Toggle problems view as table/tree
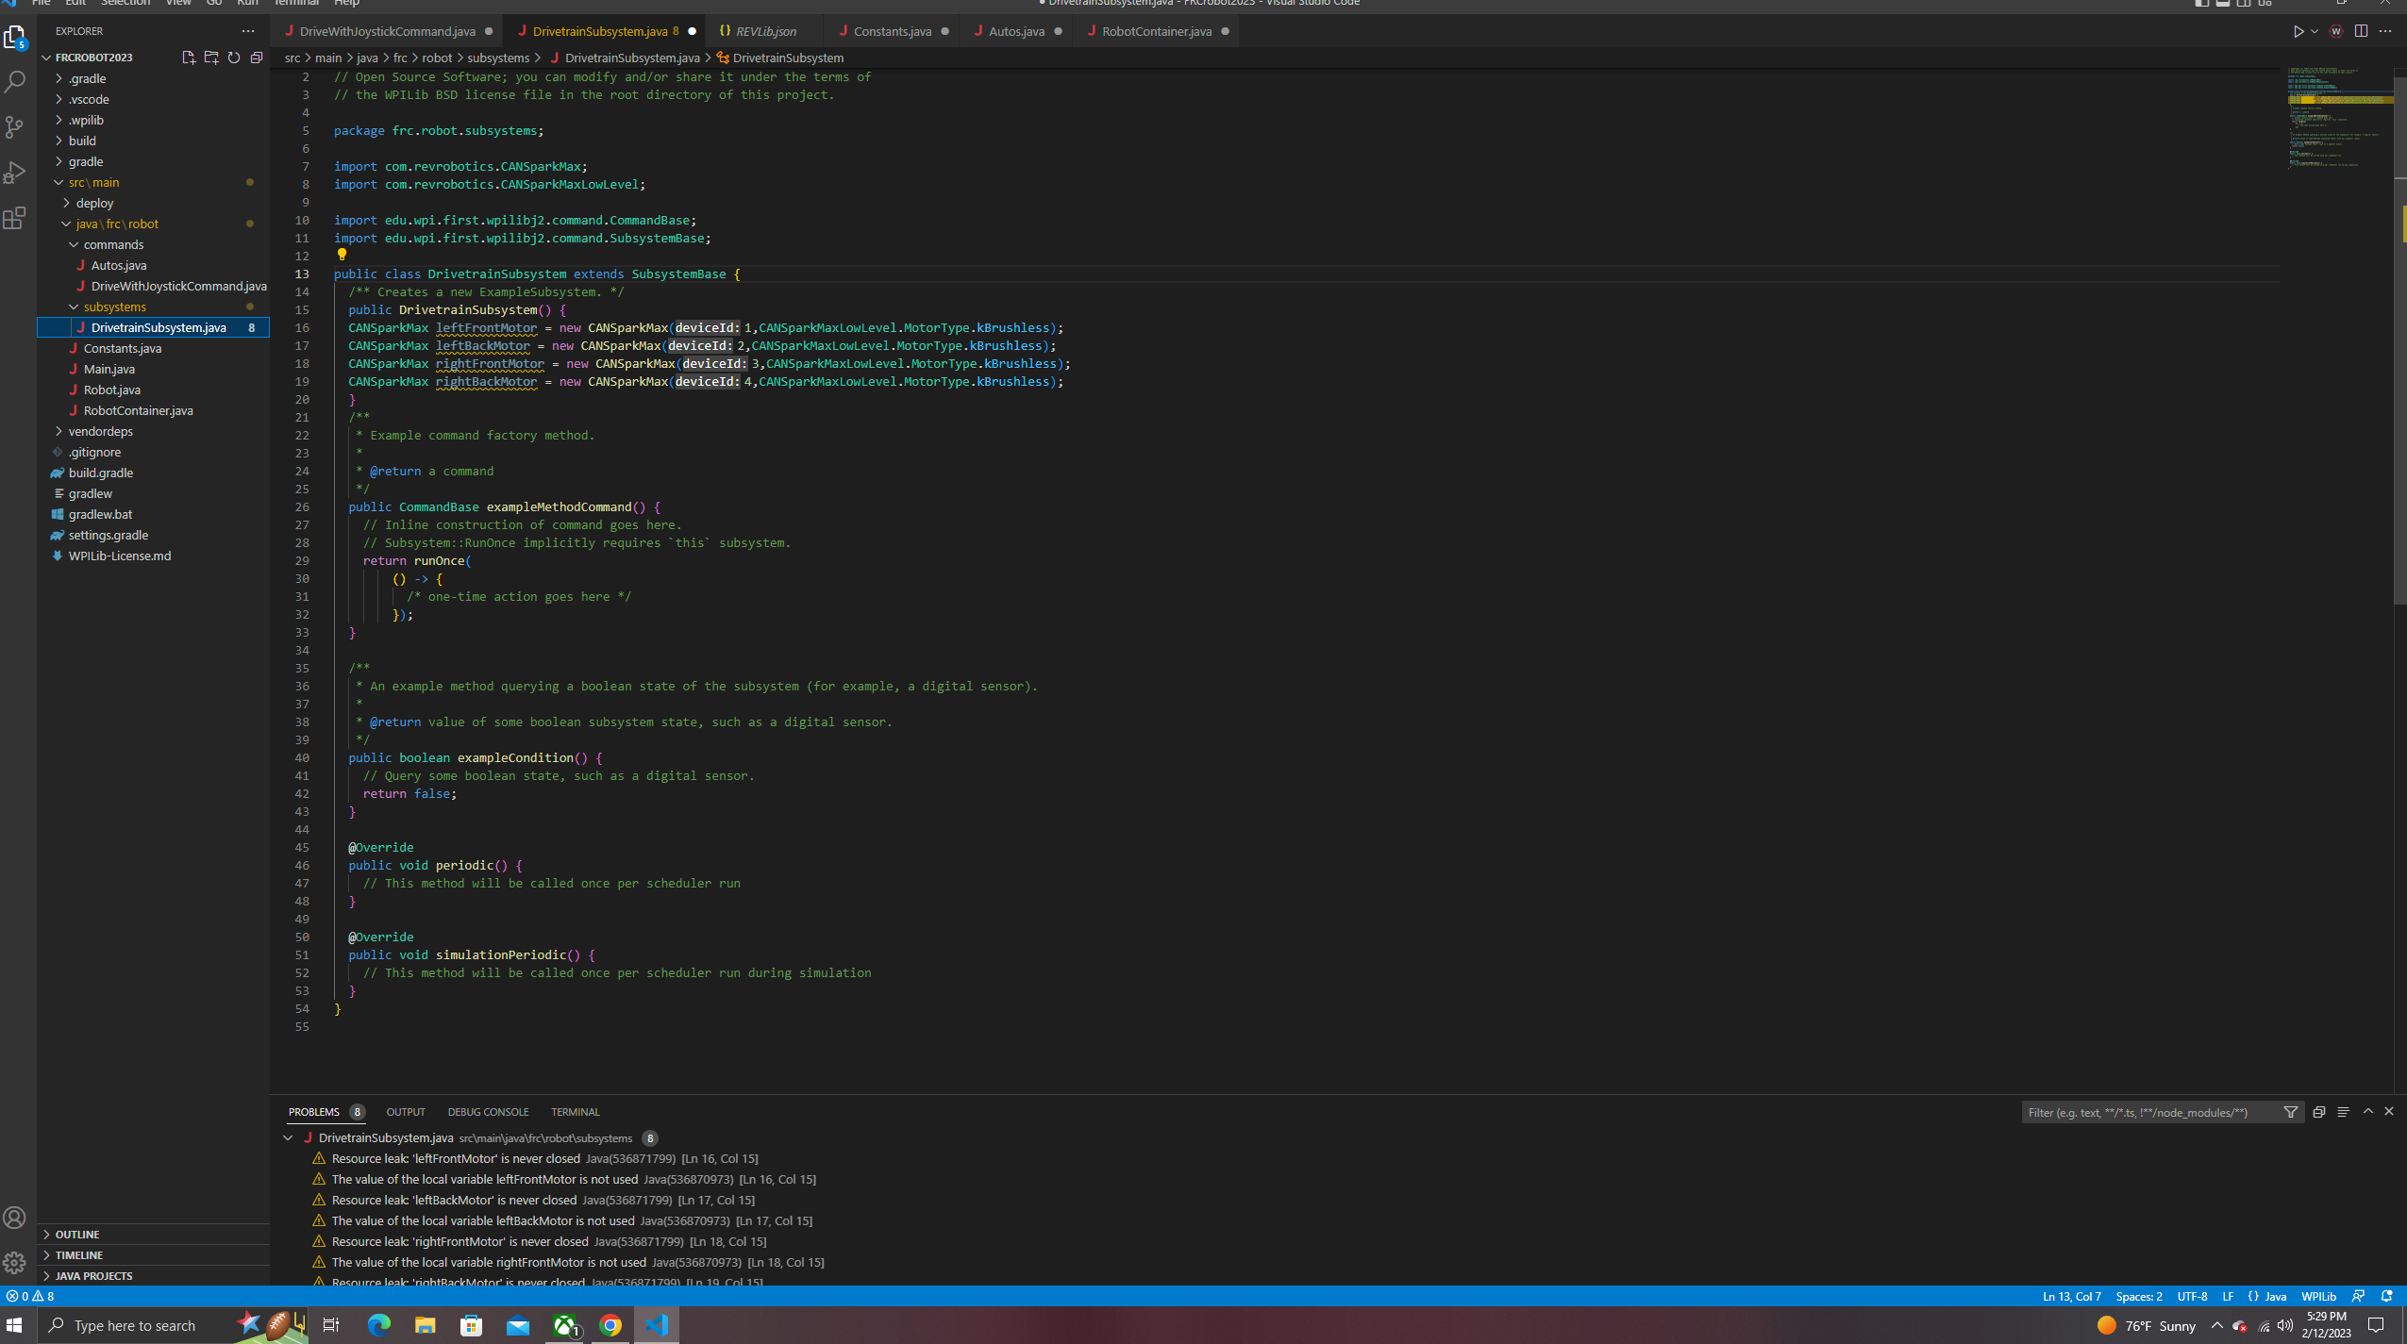Image resolution: width=2407 pixels, height=1344 pixels. (2343, 1112)
